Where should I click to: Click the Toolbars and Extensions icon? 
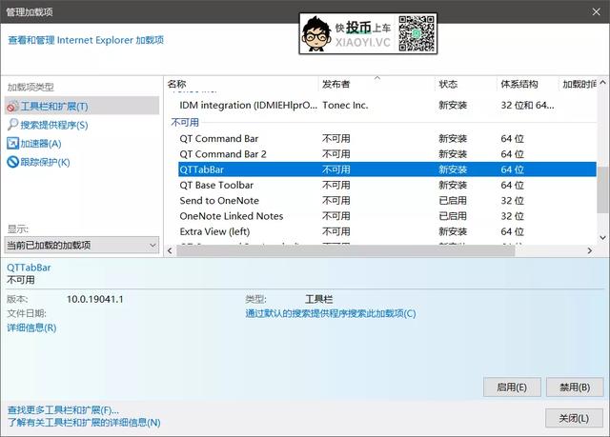[13, 107]
